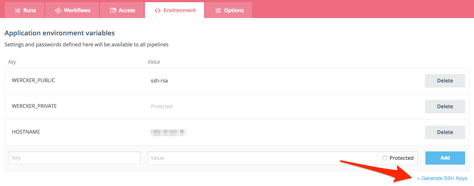The image size is (474, 186).
Task: Click the Options tab sliders icon
Action: pyautogui.click(x=219, y=10)
